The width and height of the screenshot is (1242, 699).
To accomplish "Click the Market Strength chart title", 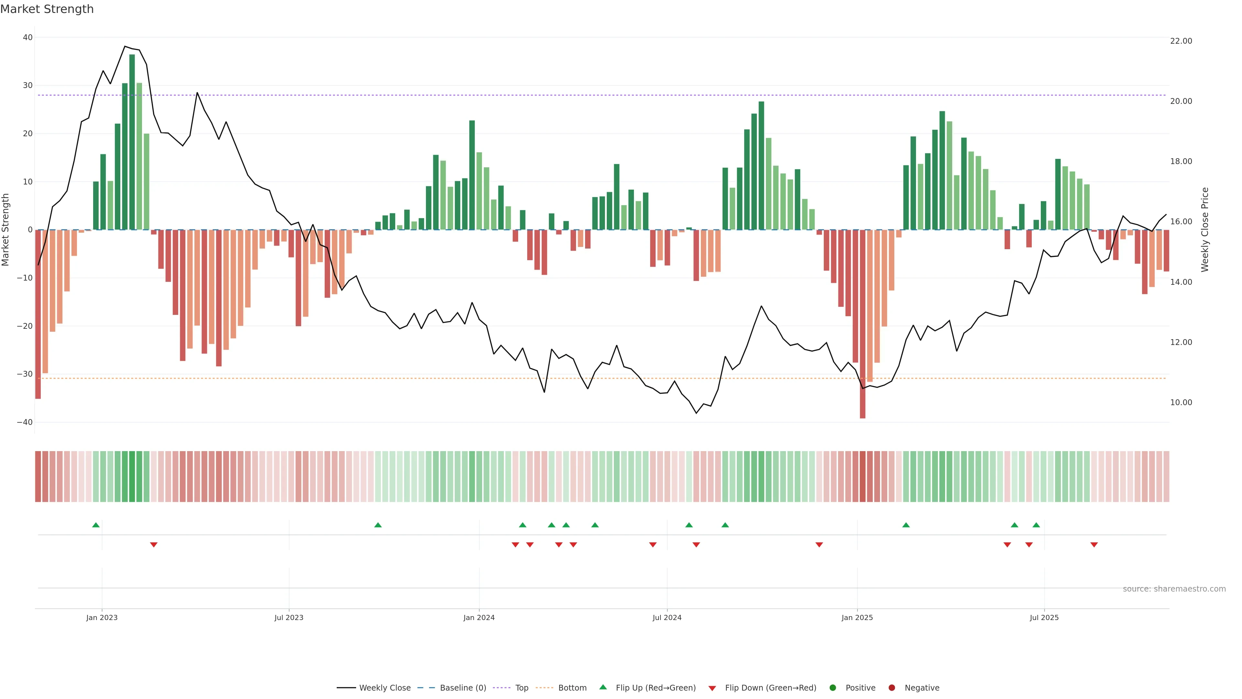I will [x=47, y=9].
